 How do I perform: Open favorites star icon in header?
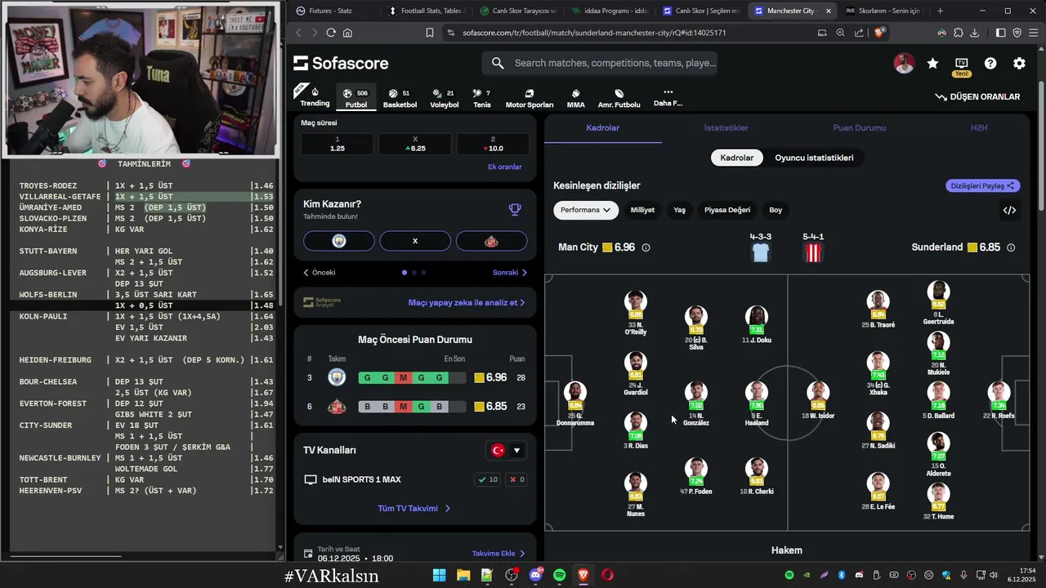point(932,64)
